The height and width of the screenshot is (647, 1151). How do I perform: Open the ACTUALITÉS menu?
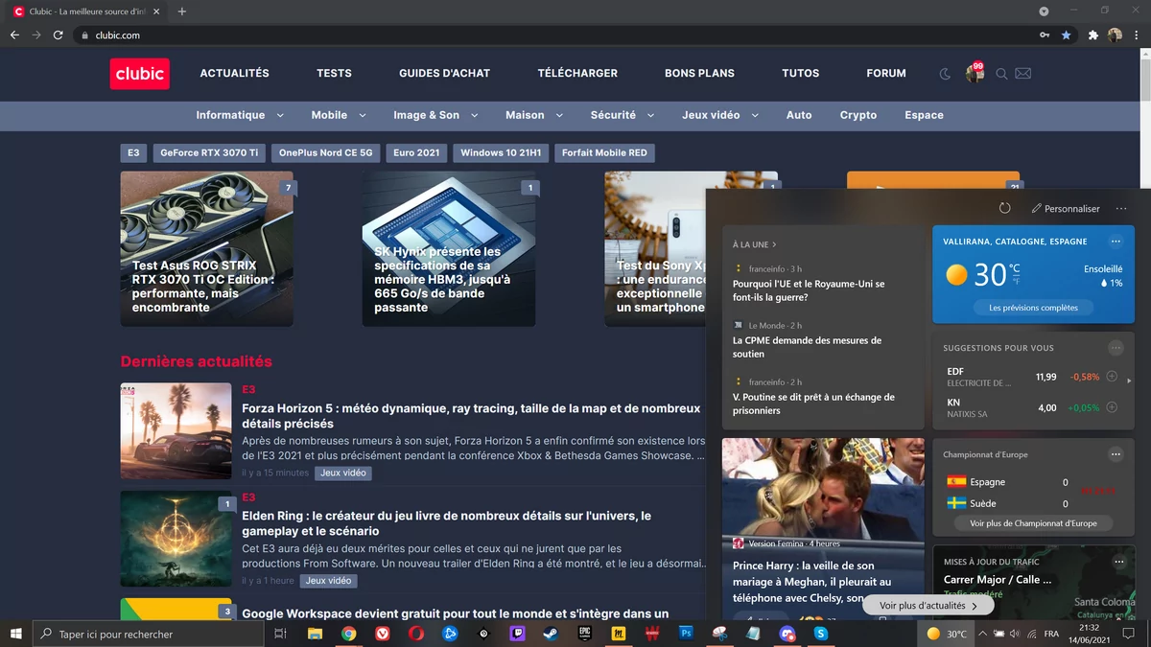tap(234, 73)
